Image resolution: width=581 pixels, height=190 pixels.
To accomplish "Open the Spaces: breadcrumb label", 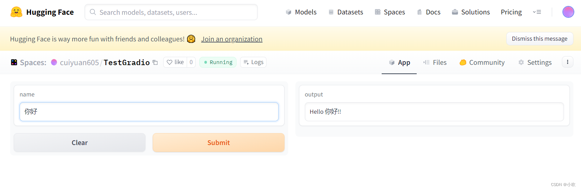I will coord(33,63).
